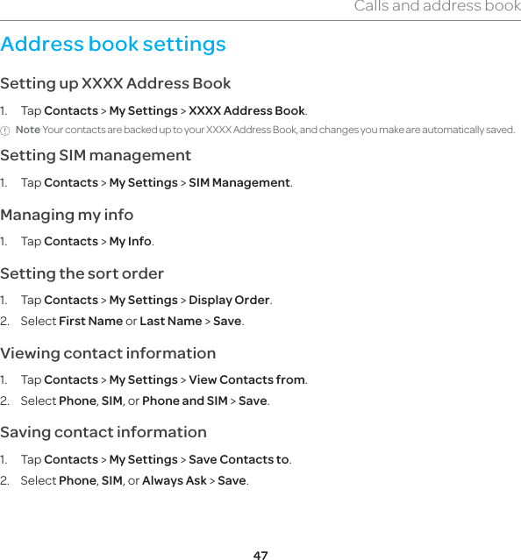521x560 pixels.
Task: Click 'Contacts' in Save Contacts to step
Action: pos(71,459)
